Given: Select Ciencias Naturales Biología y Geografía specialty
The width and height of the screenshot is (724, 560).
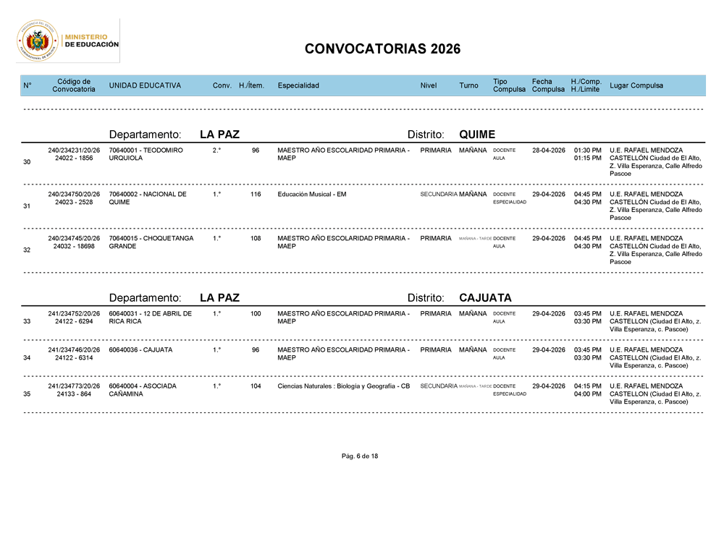Looking at the screenshot, I should (343, 386).
